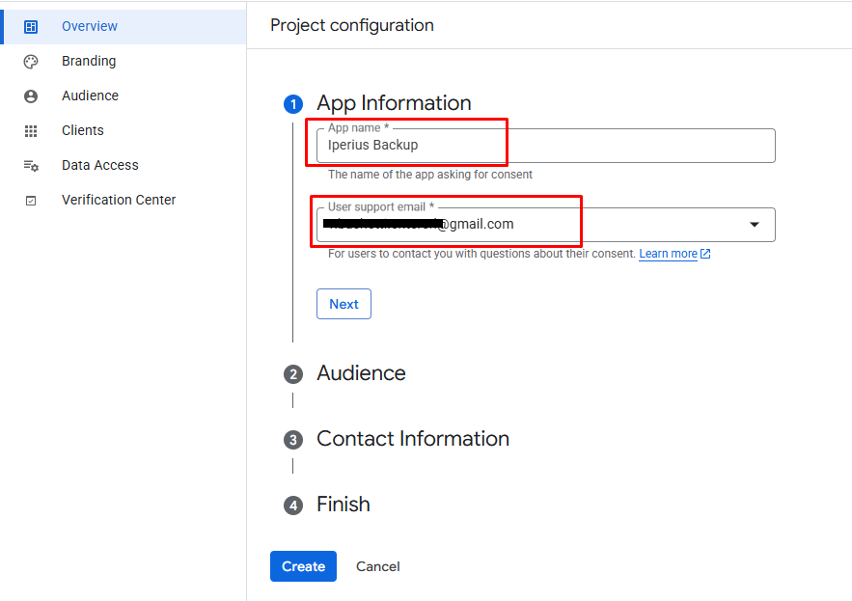Click the Project configuration heading

[352, 25]
